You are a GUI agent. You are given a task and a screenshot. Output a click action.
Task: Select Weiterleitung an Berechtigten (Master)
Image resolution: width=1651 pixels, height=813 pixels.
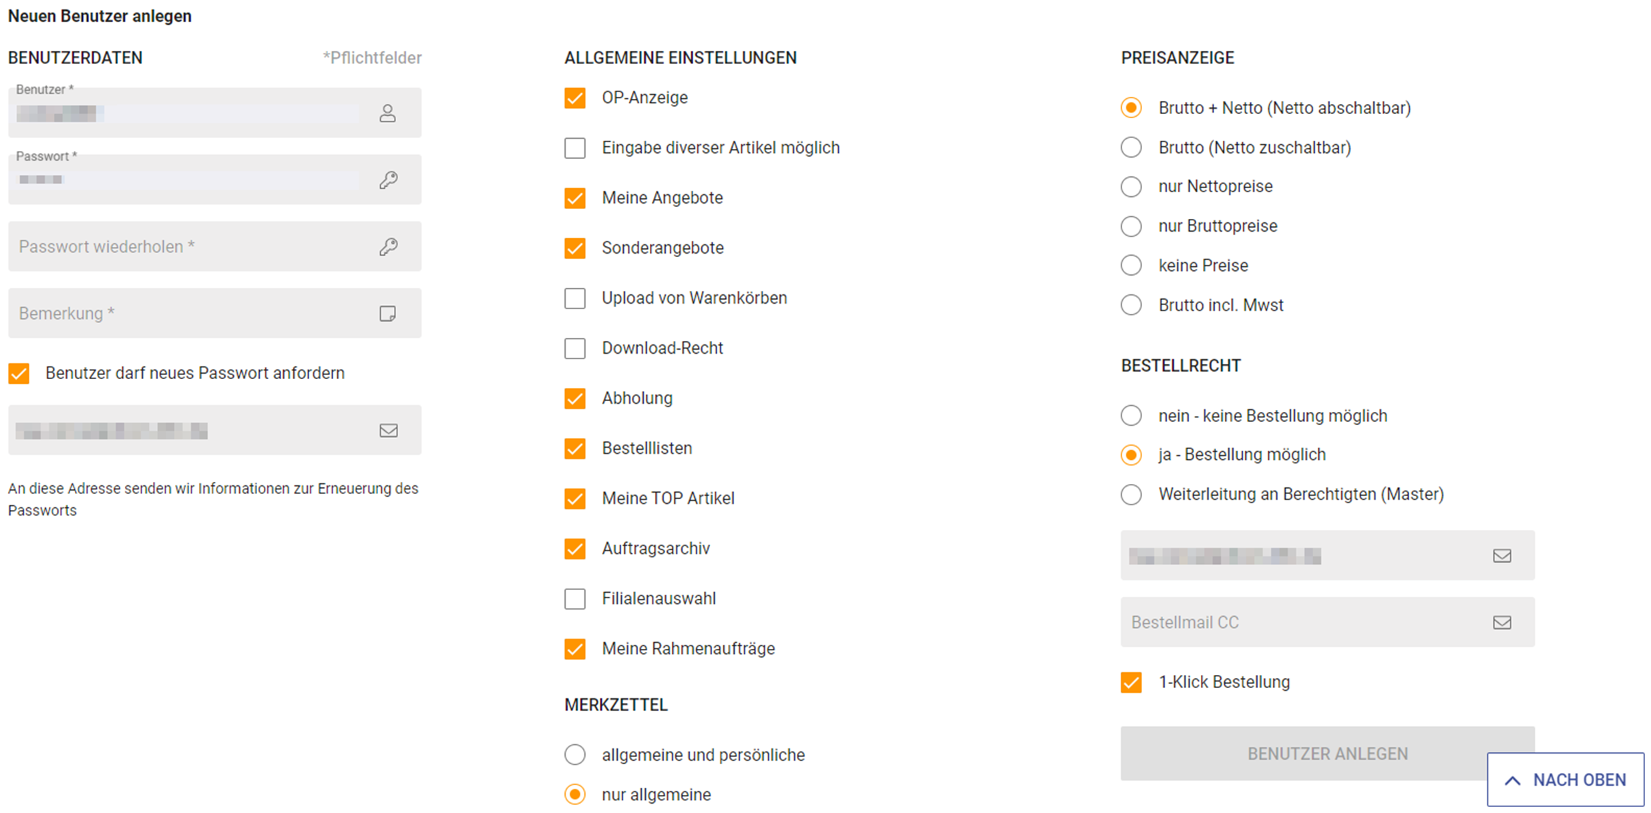(x=1131, y=495)
